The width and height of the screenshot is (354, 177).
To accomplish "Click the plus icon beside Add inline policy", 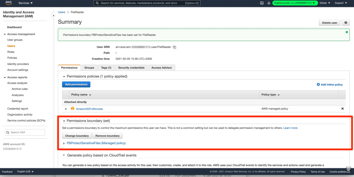I will click(318, 85).
